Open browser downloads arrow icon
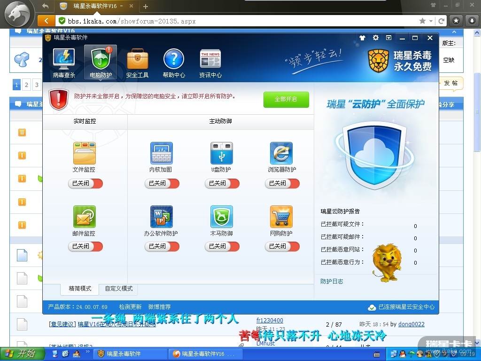 (472, 21)
